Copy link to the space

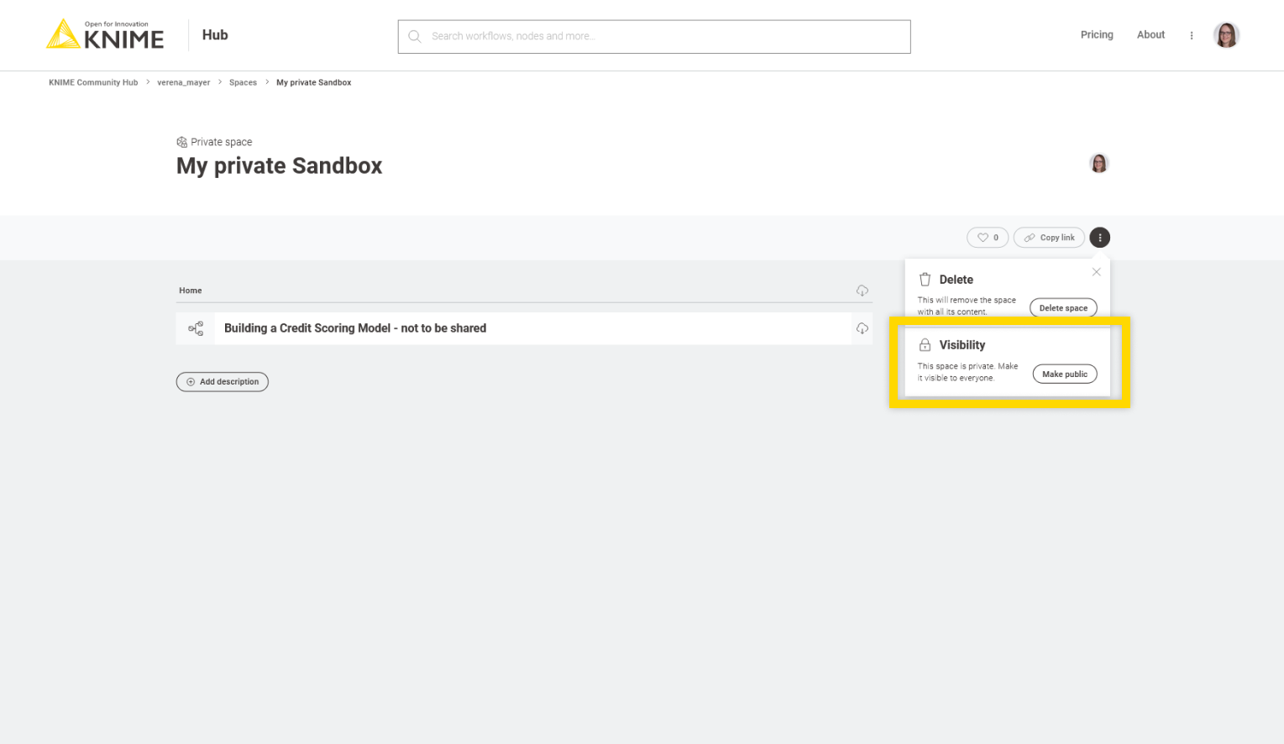pos(1049,238)
